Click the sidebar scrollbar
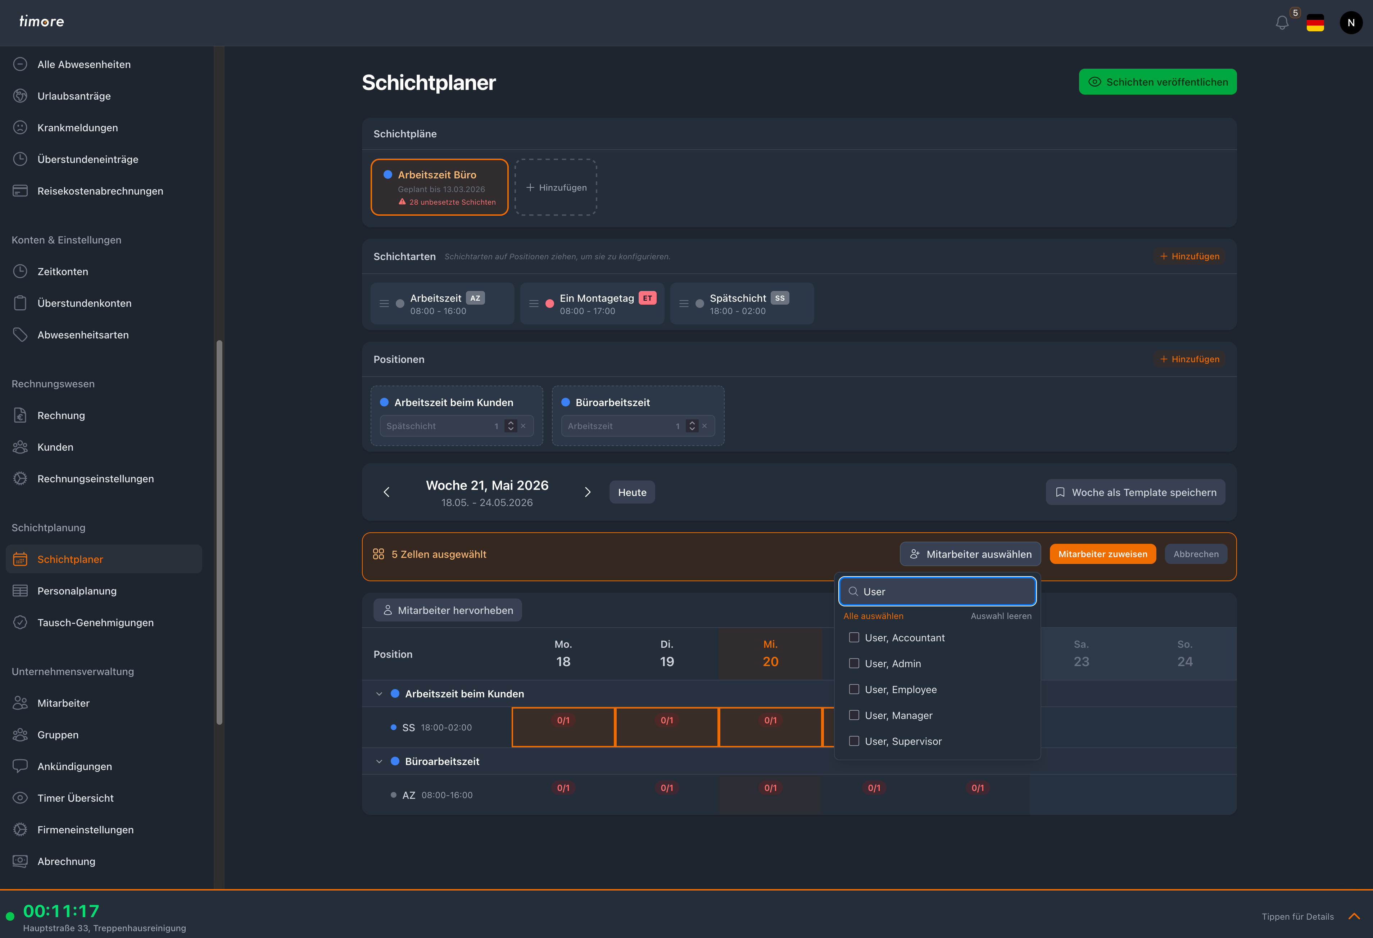1373x938 pixels. (219, 532)
